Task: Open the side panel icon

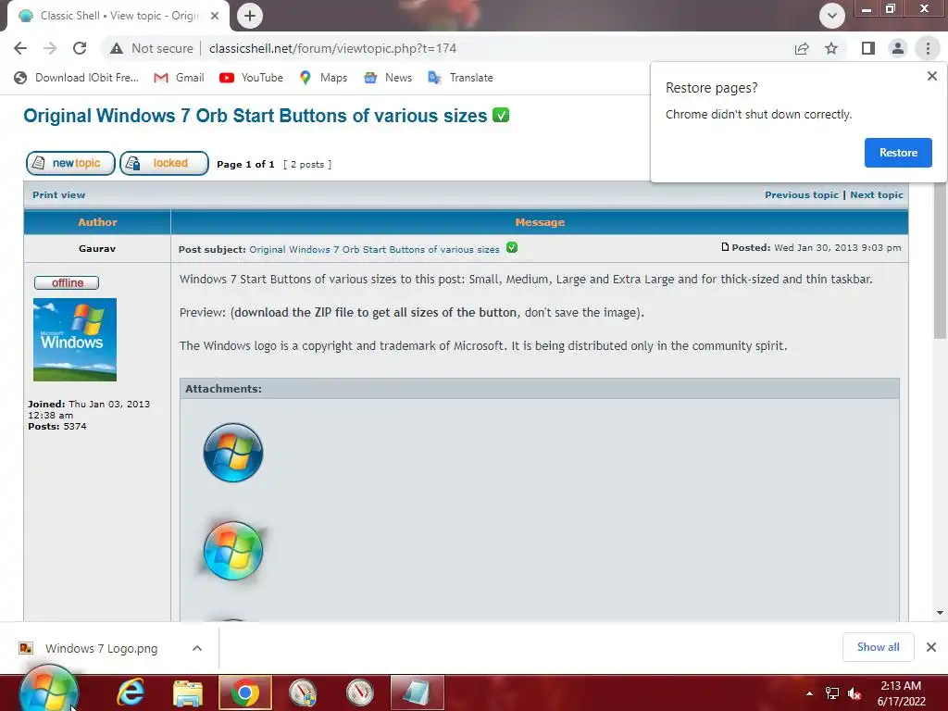Action: tap(868, 48)
